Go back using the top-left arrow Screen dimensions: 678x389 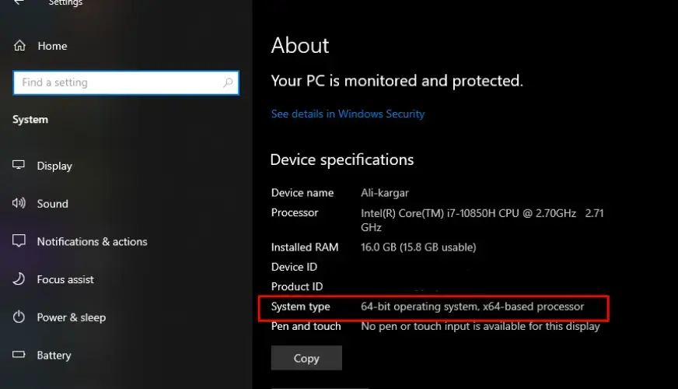pyautogui.click(x=18, y=3)
